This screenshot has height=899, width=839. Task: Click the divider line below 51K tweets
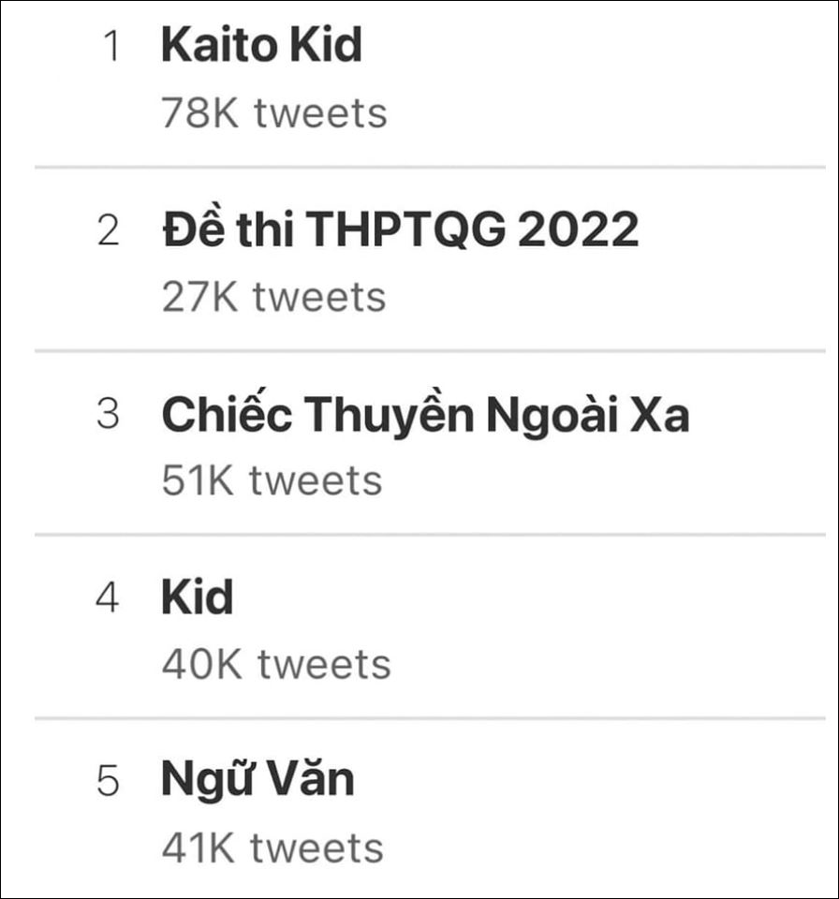(x=431, y=535)
